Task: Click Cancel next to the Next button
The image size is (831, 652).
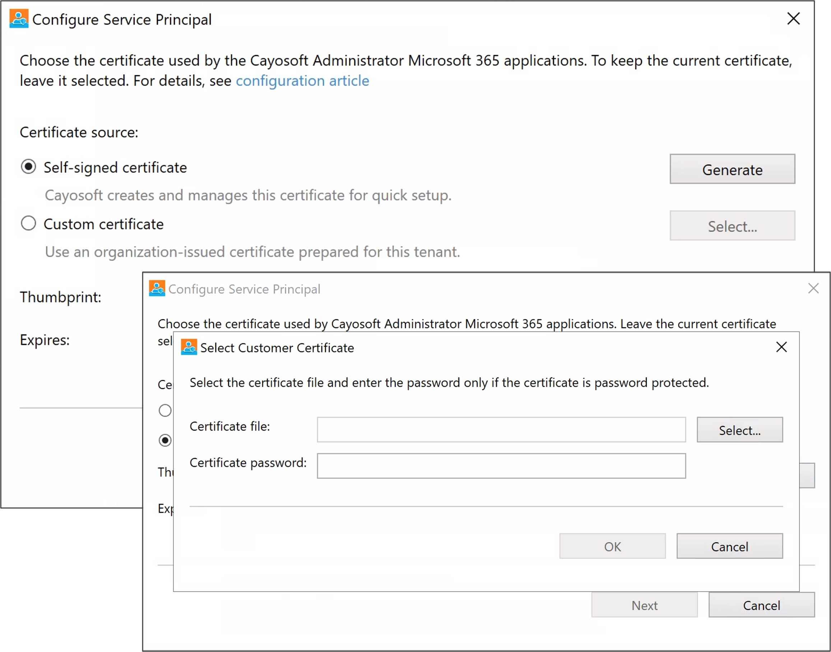Action: tap(761, 605)
